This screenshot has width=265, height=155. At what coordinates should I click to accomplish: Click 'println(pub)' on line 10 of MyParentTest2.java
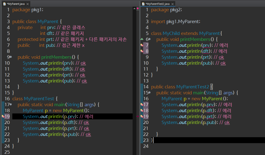coord(200,63)
